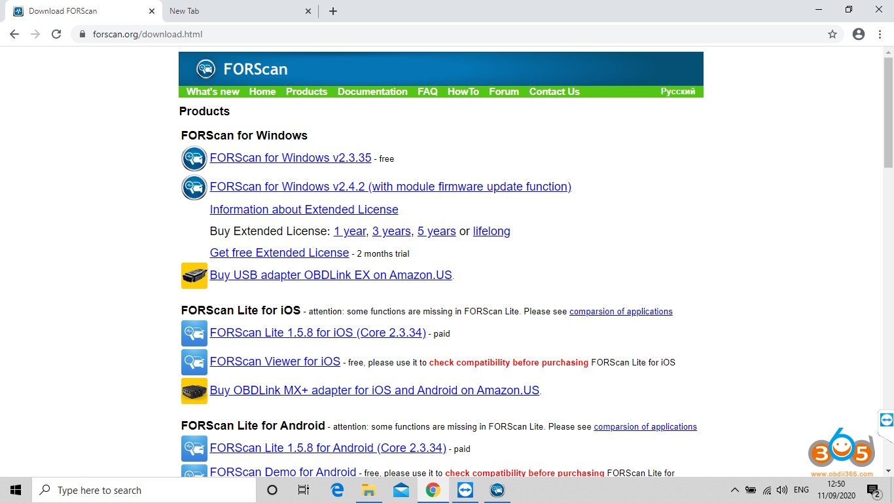
Task: Buy 1 year Extended License
Action: click(x=350, y=231)
